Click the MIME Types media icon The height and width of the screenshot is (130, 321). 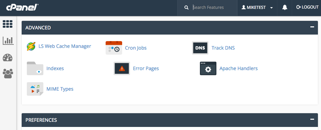coord(35,89)
